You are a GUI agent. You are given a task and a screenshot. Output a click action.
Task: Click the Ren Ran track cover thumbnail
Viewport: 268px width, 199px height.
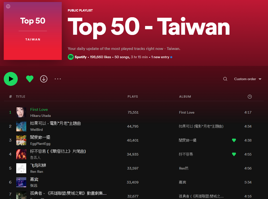(21, 168)
